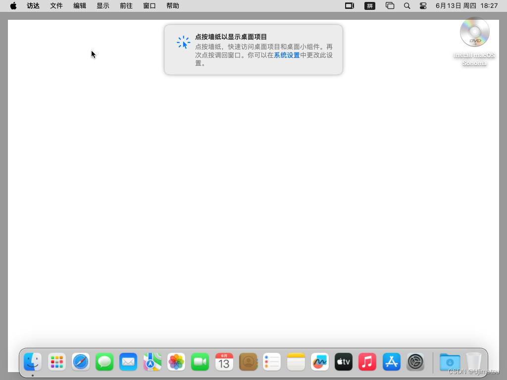Click the date and time 6月13日 周四
The width and height of the screenshot is (507, 380).
(x=466, y=6)
